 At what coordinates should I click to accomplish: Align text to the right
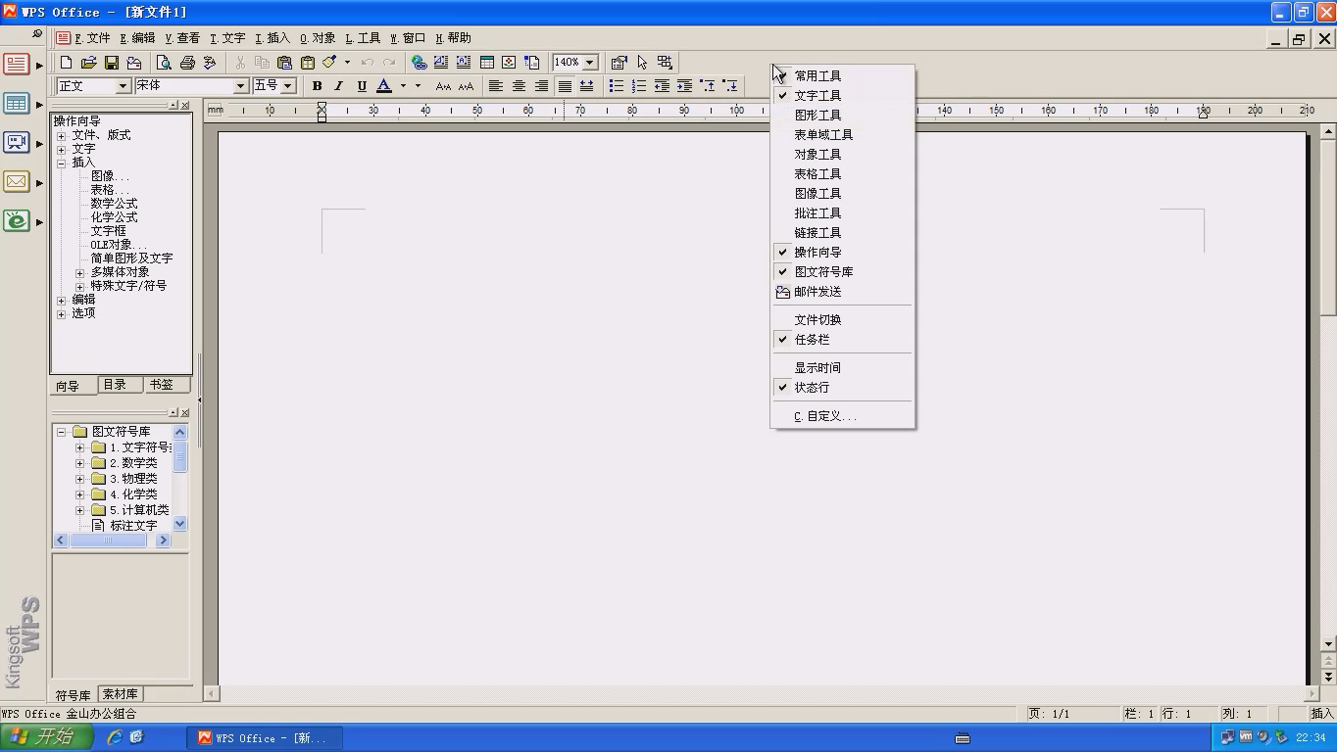[x=541, y=86]
